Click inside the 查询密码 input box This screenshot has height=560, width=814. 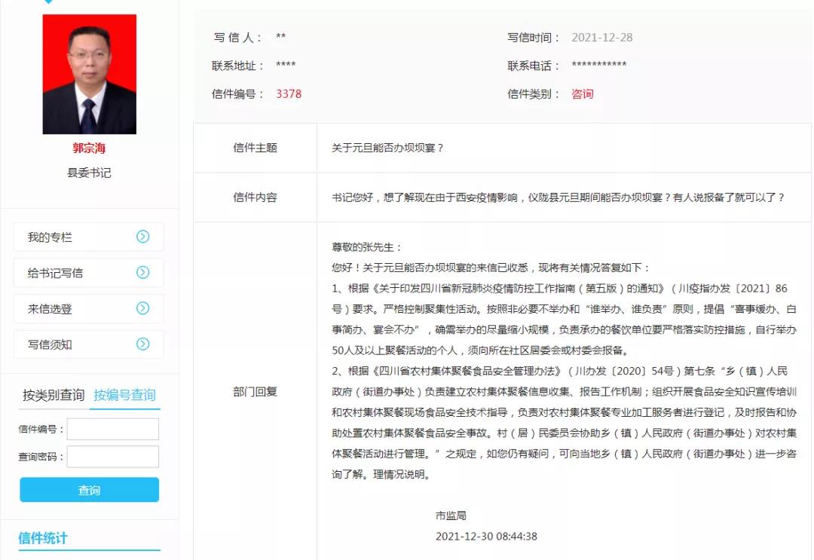pos(112,456)
